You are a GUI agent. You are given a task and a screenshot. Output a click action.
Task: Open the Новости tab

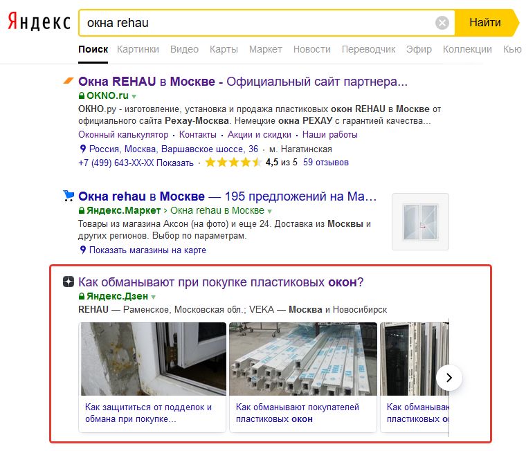tap(311, 49)
